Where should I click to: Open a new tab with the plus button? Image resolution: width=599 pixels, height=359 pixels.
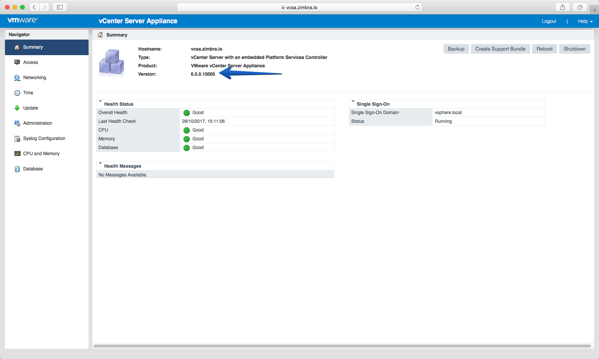(x=594, y=10)
